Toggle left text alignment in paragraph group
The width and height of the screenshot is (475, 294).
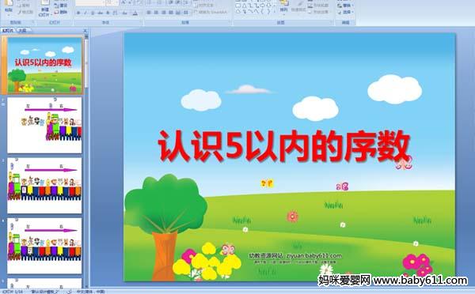149,13
